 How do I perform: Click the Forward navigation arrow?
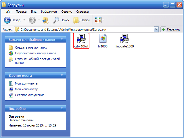[x=32, y=20]
